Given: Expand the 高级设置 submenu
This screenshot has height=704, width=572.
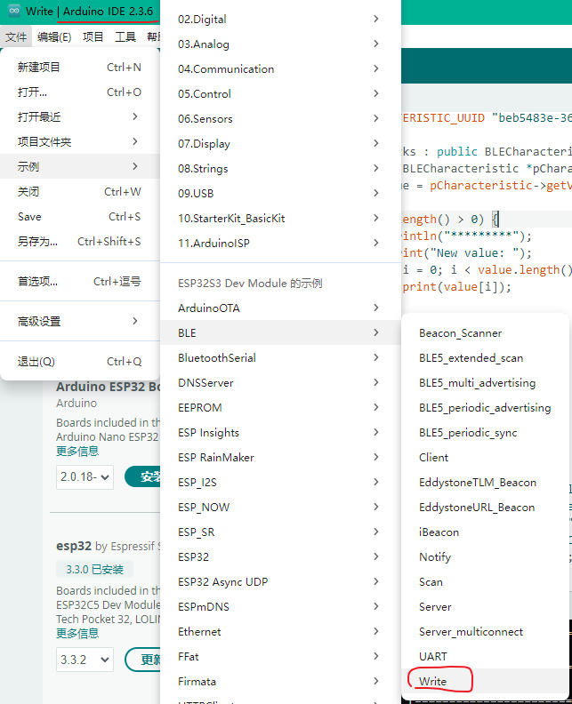Looking at the screenshot, I should pos(80,322).
